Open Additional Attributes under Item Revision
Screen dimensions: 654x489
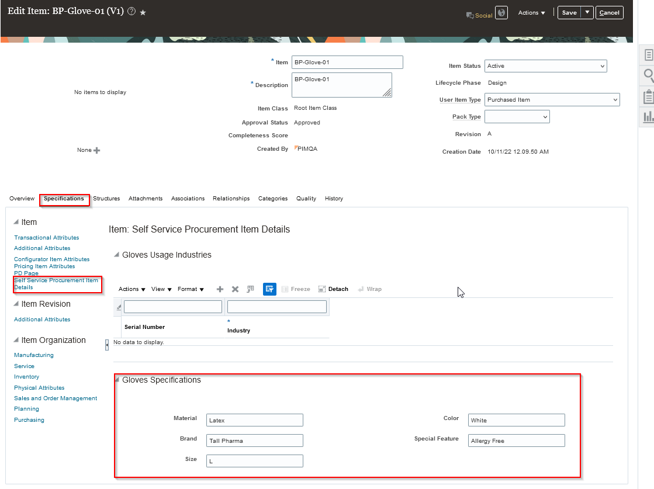(42, 320)
